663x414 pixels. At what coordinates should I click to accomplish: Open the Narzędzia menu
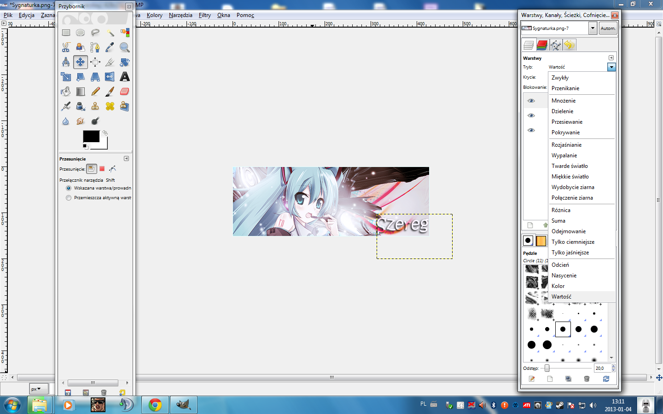click(x=180, y=15)
